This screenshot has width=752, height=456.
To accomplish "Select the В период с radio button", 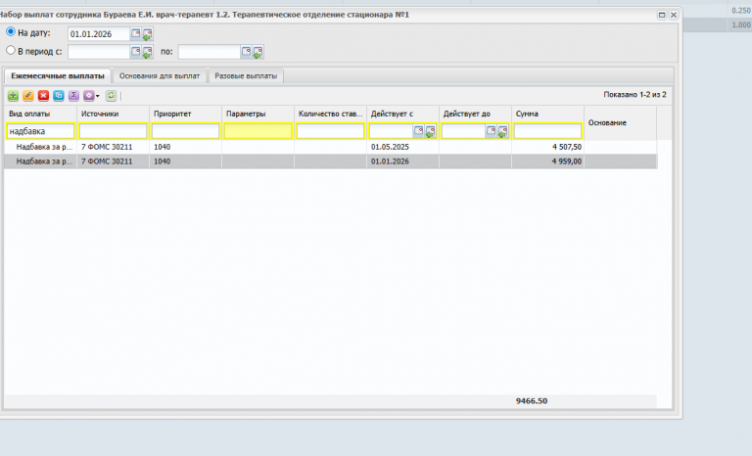I will coord(11,50).
